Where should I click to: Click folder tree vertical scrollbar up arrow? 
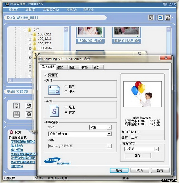pos(66,29)
